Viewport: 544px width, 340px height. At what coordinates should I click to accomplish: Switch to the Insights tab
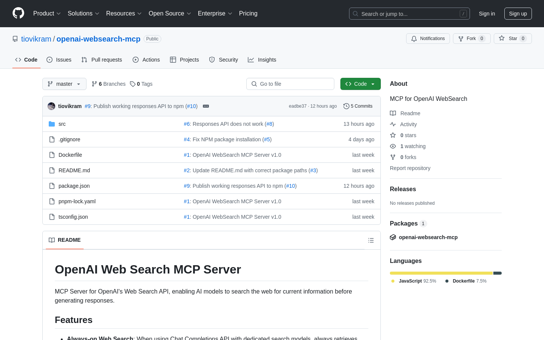coord(262,60)
